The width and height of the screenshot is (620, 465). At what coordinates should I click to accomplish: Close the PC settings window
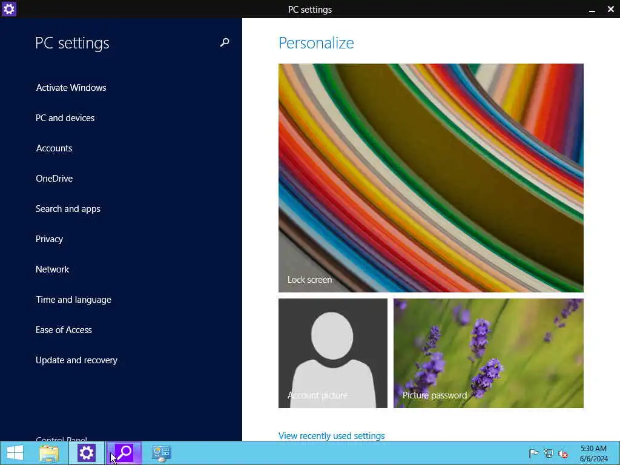click(x=610, y=9)
